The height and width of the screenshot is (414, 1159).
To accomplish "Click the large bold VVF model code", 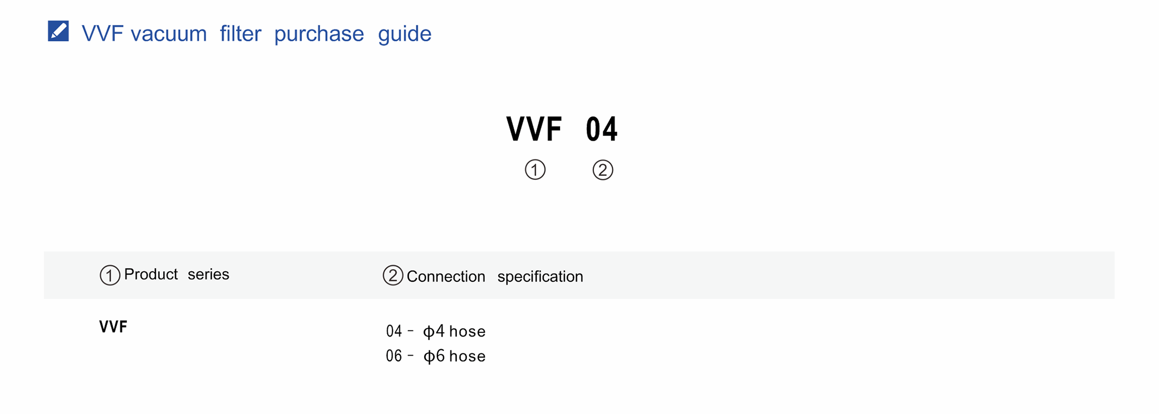I will tap(534, 129).
